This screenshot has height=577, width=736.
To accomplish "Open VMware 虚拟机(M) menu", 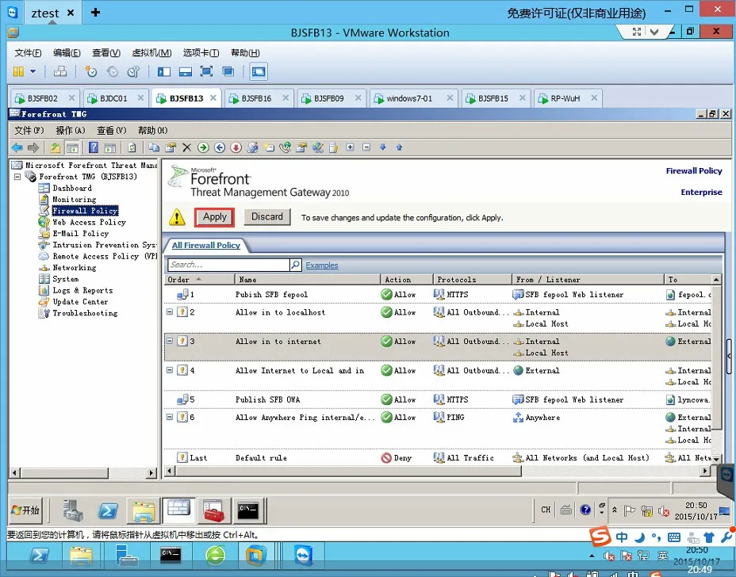I will tap(151, 52).
